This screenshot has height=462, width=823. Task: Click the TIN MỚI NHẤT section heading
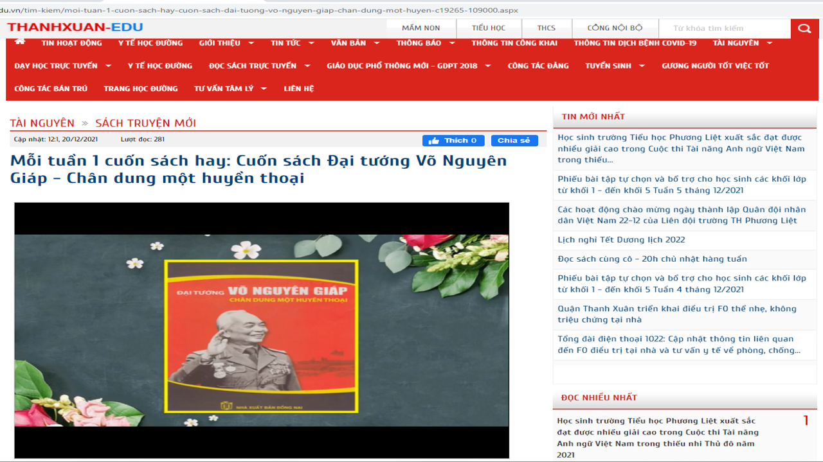click(593, 117)
